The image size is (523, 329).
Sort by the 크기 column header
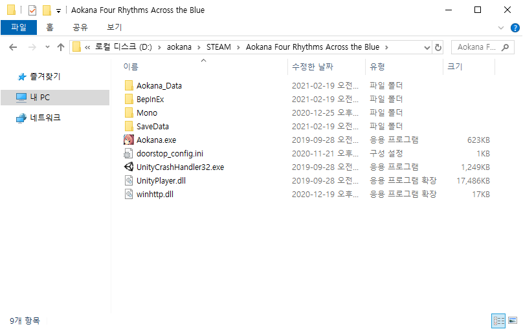pyautogui.click(x=454, y=67)
